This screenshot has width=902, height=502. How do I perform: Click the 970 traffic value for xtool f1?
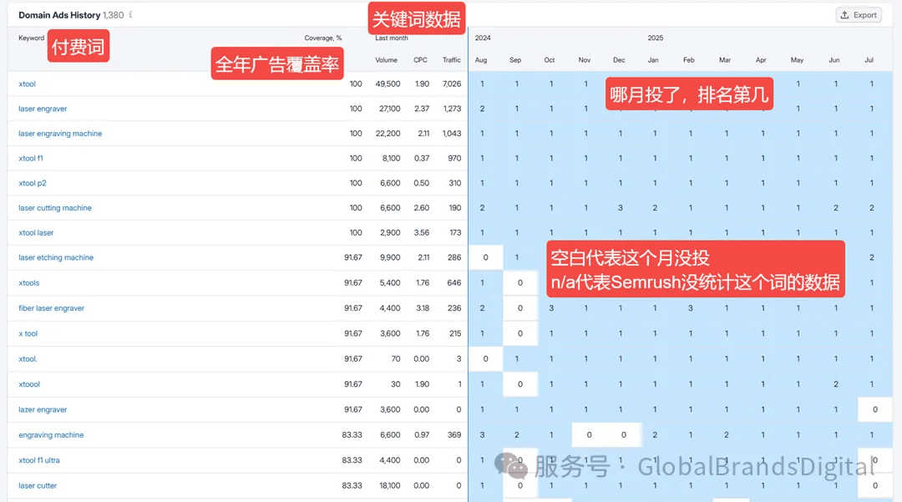(x=454, y=158)
